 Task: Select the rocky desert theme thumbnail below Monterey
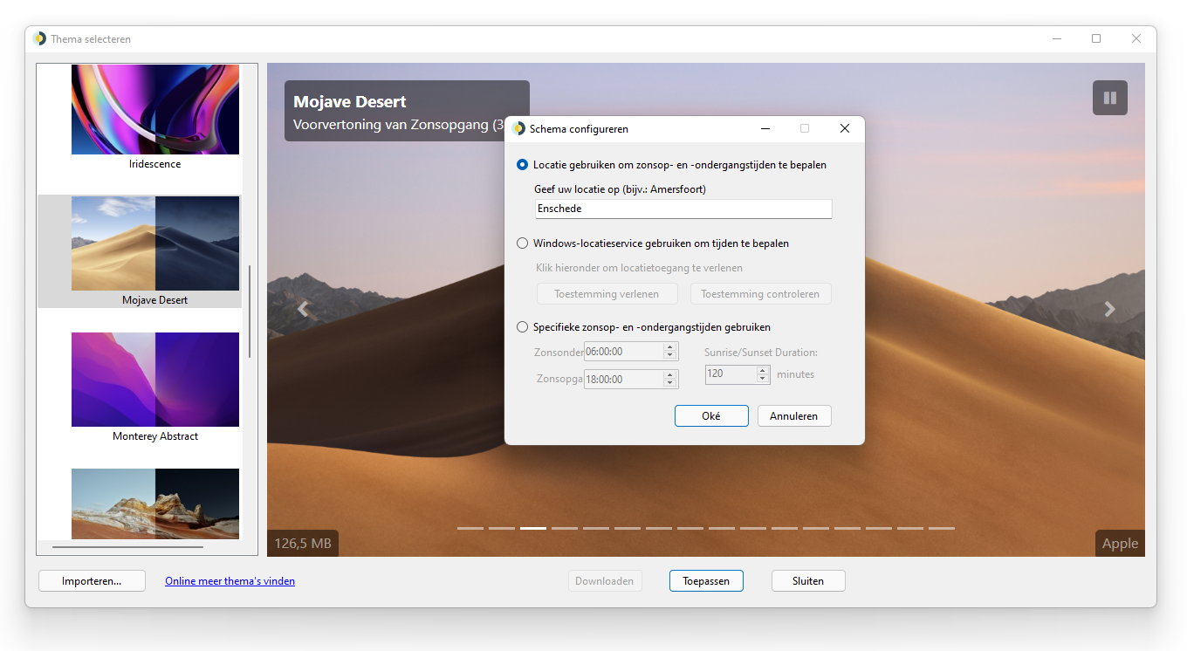pyautogui.click(x=155, y=504)
